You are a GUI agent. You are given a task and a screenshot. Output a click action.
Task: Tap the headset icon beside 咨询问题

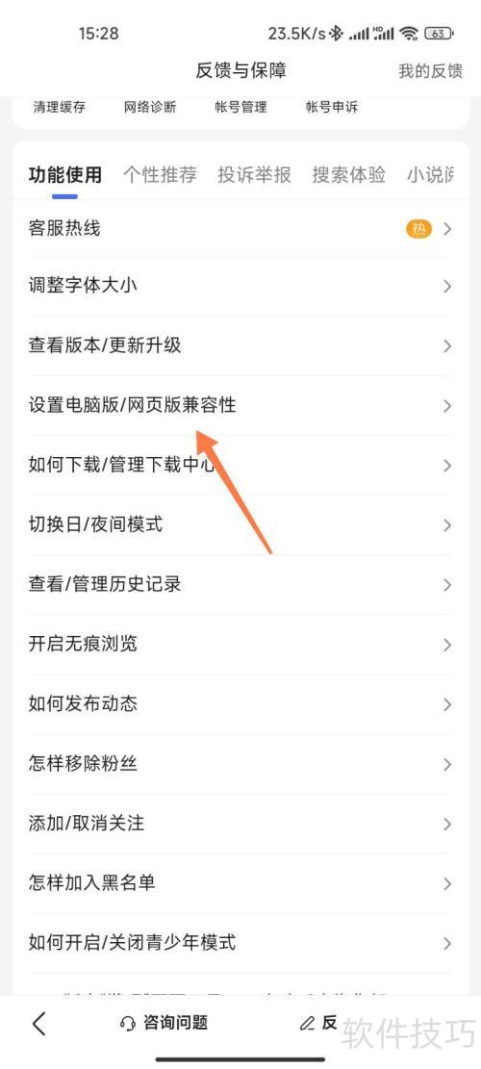coord(127,1024)
